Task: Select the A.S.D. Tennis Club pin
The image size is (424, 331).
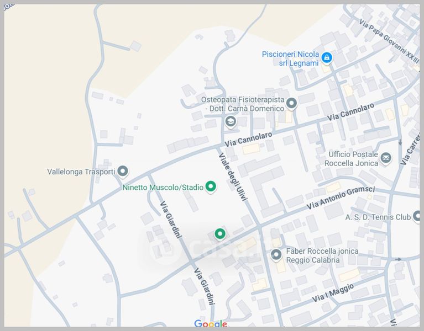Action: pos(418,217)
